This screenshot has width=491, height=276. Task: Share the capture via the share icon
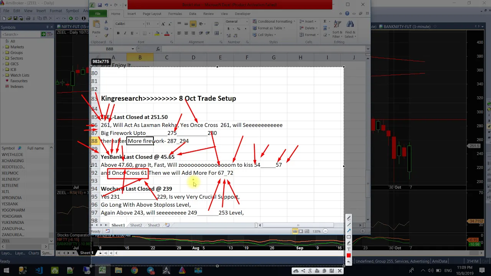pos(303,271)
